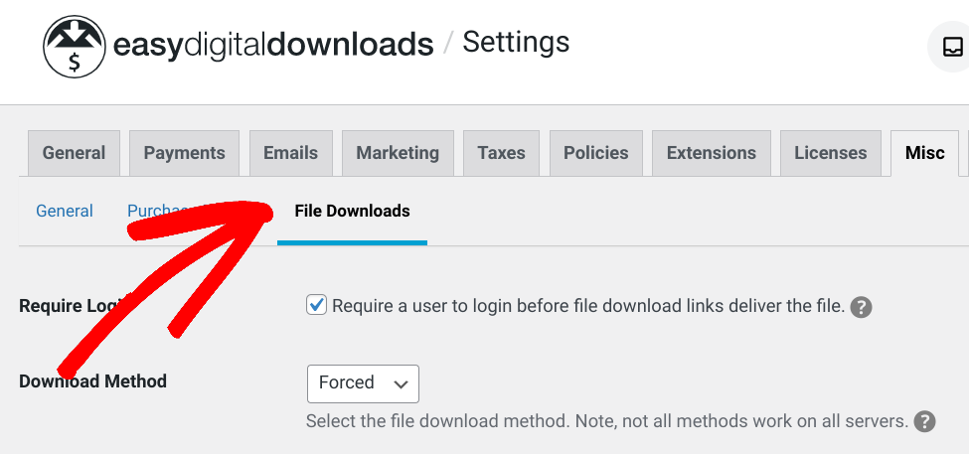Open the General sub-section link
Image resolution: width=969 pixels, height=454 pixels.
coord(65,211)
